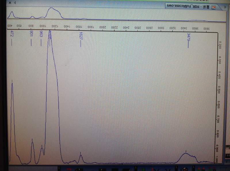Click the 1.000 value on the vertical axis
The width and height of the screenshot is (230, 171).
(216, 160)
